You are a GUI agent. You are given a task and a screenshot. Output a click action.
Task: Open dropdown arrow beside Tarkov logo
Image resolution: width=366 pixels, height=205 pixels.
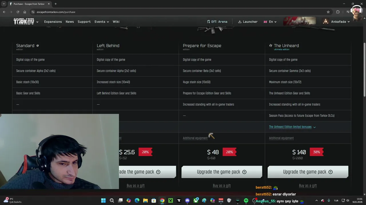pyautogui.click(x=37, y=22)
